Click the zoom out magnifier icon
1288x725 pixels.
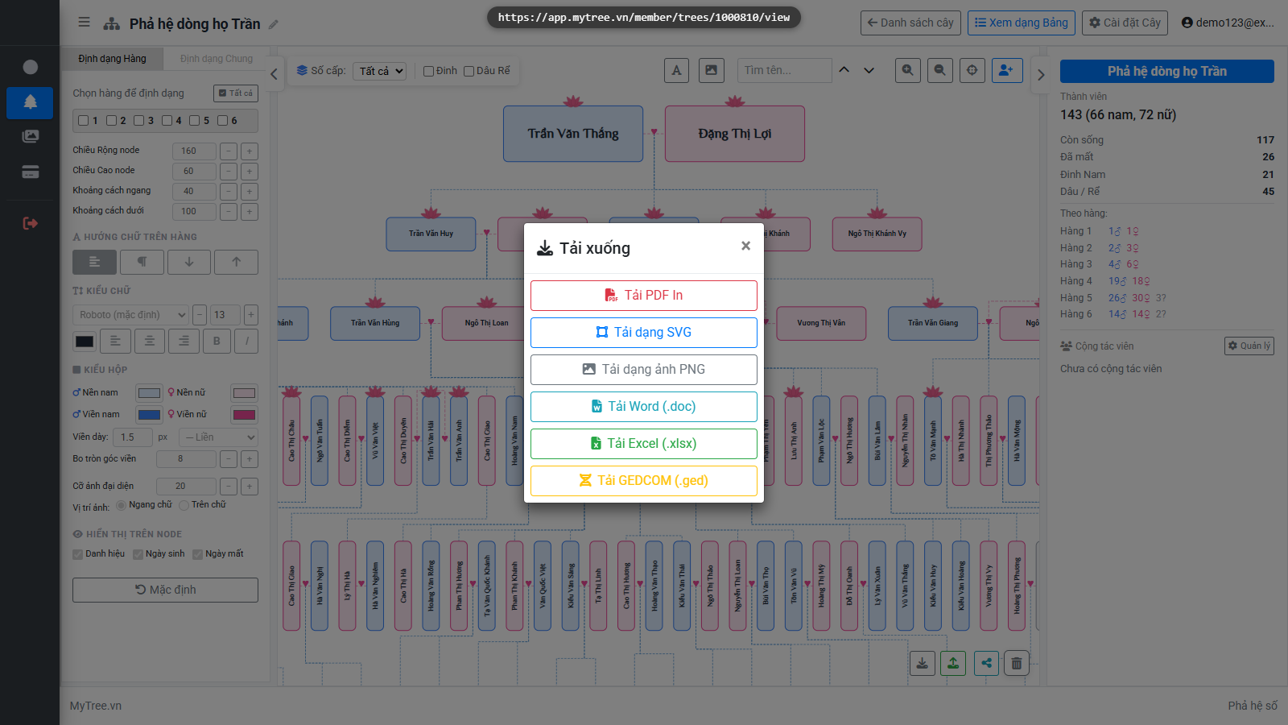point(939,70)
